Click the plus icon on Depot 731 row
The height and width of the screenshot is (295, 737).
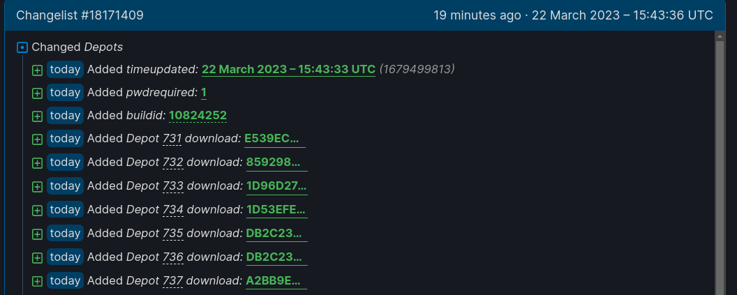point(37,139)
